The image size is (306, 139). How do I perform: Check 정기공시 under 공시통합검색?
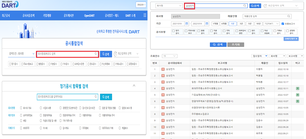[x=10, y=64]
